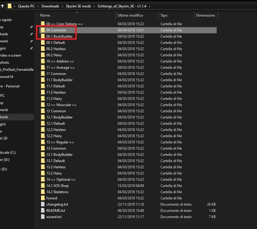Open sored IA in sidebar

(7, 77)
